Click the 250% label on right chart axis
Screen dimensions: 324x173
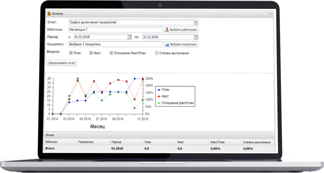(149, 79)
